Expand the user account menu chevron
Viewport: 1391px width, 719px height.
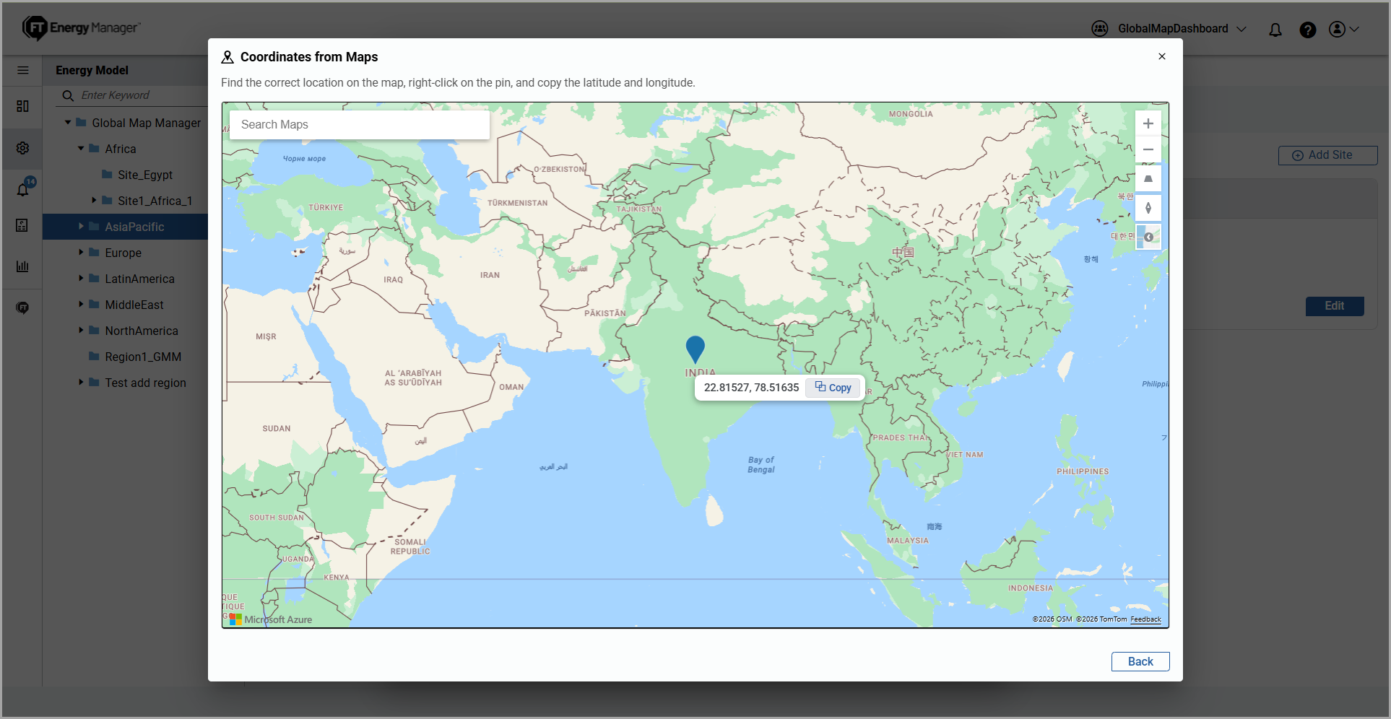(x=1354, y=29)
